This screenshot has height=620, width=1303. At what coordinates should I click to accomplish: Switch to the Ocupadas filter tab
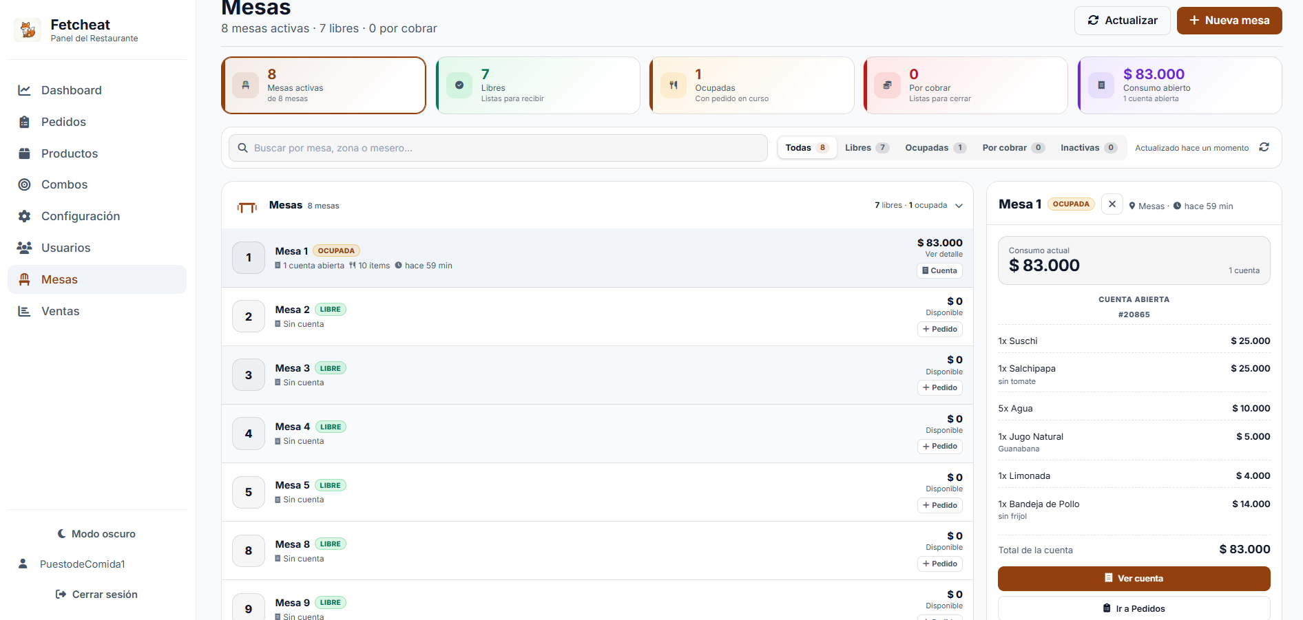935,148
